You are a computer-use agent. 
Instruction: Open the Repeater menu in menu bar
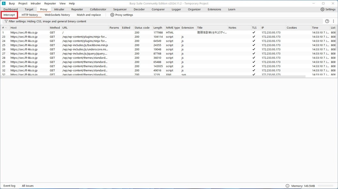pos(50,4)
